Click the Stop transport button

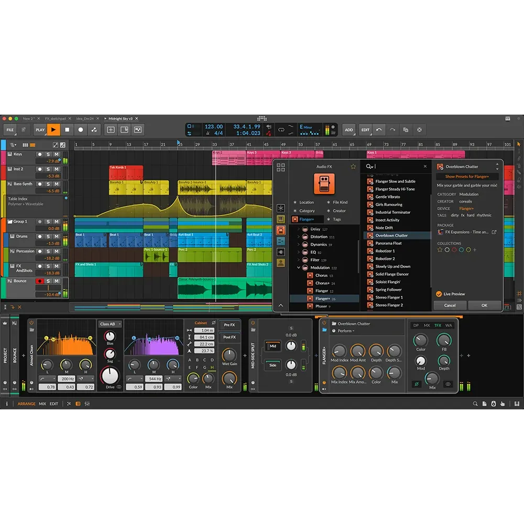click(x=67, y=129)
